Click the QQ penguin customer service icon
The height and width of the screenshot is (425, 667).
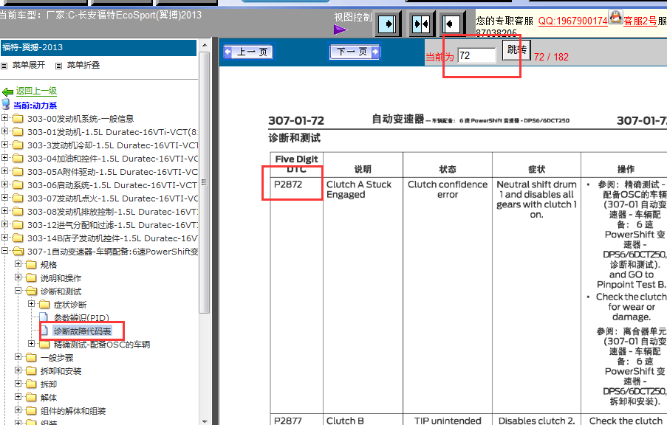point(615,17)
